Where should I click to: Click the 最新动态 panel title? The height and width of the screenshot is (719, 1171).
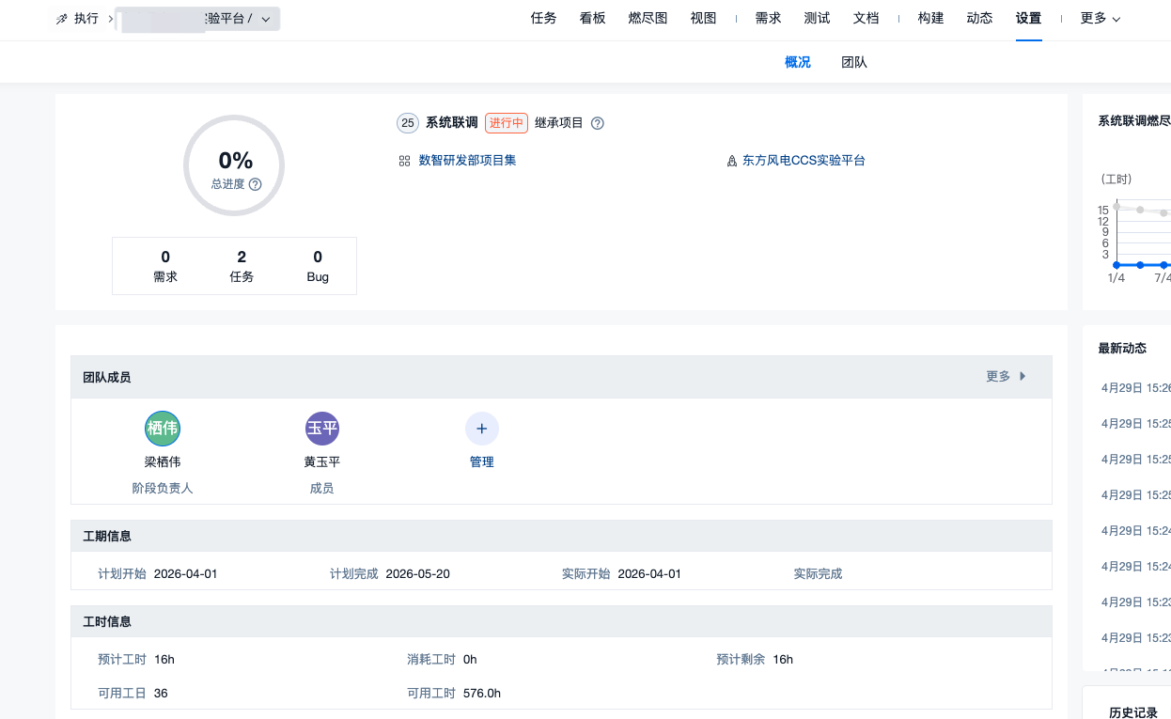(1122, 349)
